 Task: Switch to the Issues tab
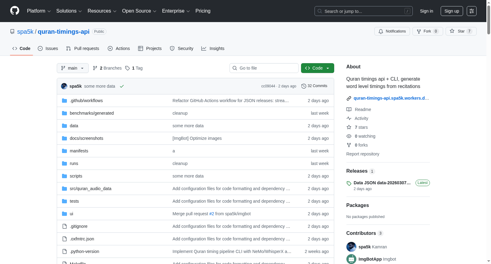click(x=48, y=48)
